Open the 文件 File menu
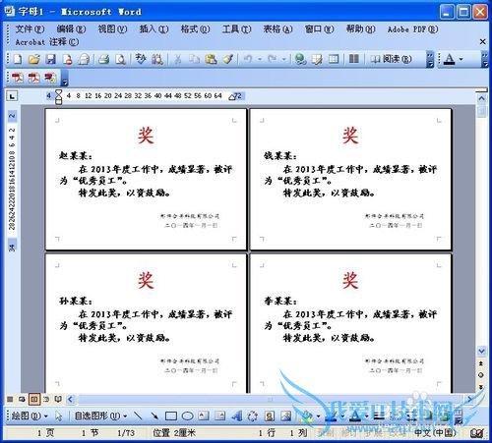The image size is (492, 443). click(30, 29)
